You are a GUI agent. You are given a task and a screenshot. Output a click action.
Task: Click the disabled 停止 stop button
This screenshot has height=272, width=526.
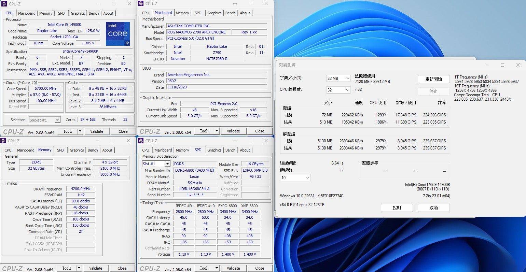433,91
